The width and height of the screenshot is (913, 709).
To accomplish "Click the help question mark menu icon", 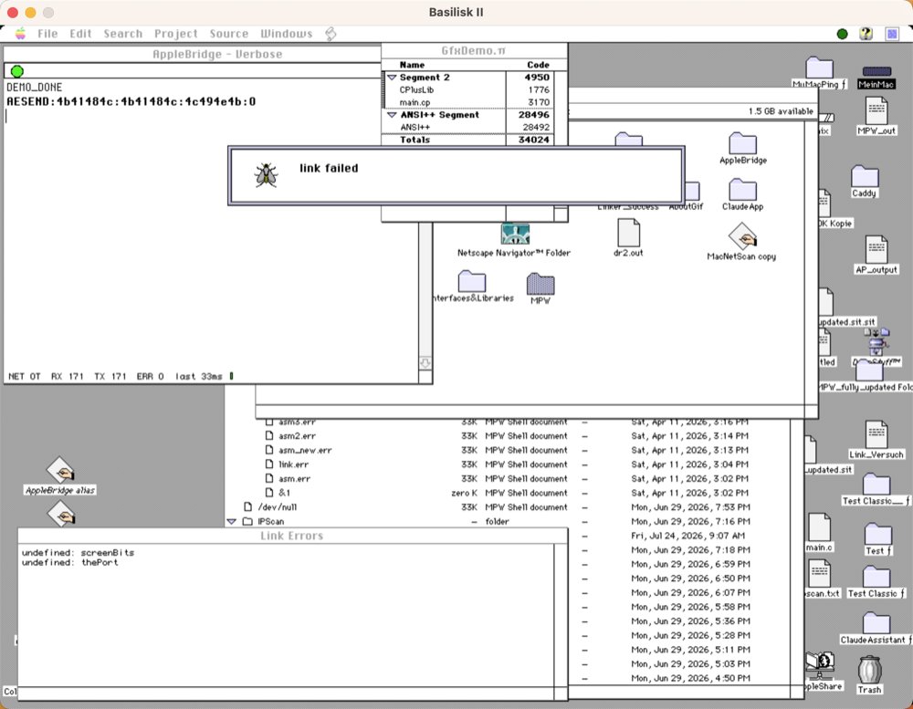I will [866, 34].
